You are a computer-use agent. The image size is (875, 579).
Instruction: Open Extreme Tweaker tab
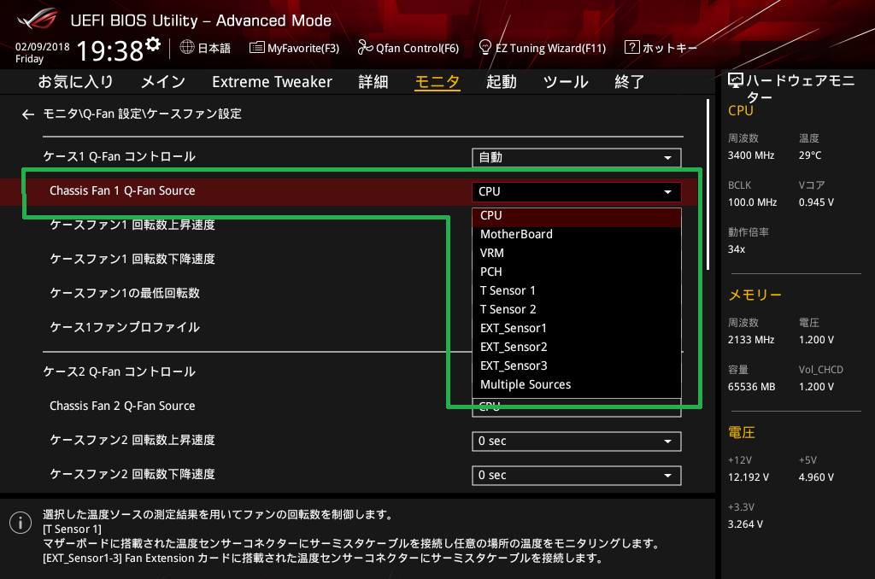pyautogui.click(x=272, y=82)
